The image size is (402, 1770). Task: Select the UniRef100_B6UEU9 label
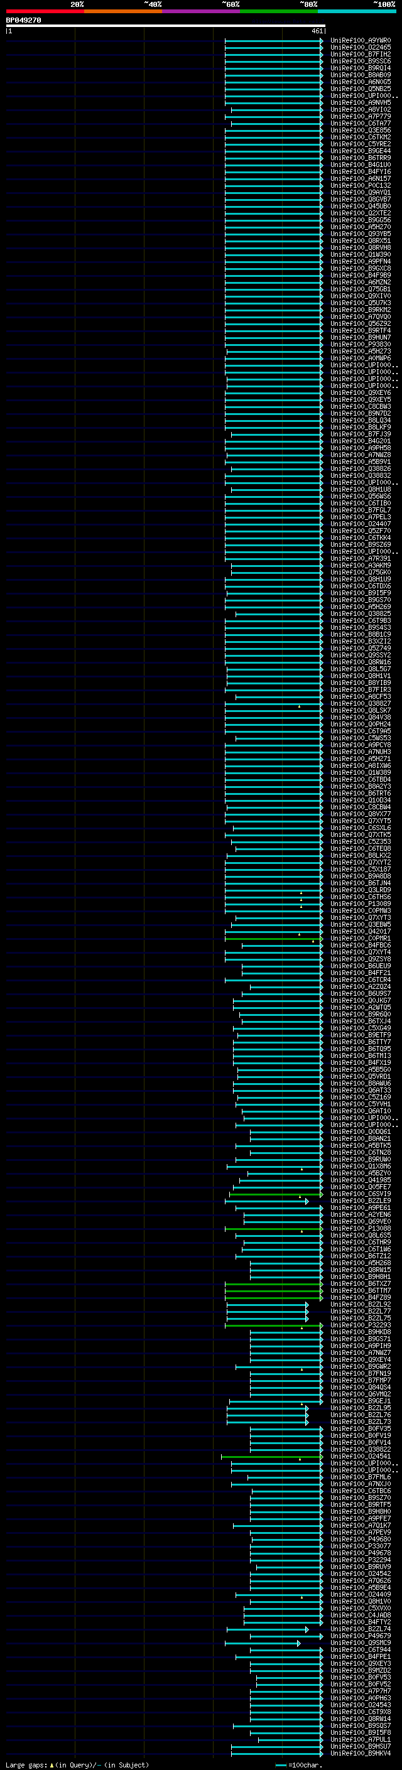click(x=360, y=966)
